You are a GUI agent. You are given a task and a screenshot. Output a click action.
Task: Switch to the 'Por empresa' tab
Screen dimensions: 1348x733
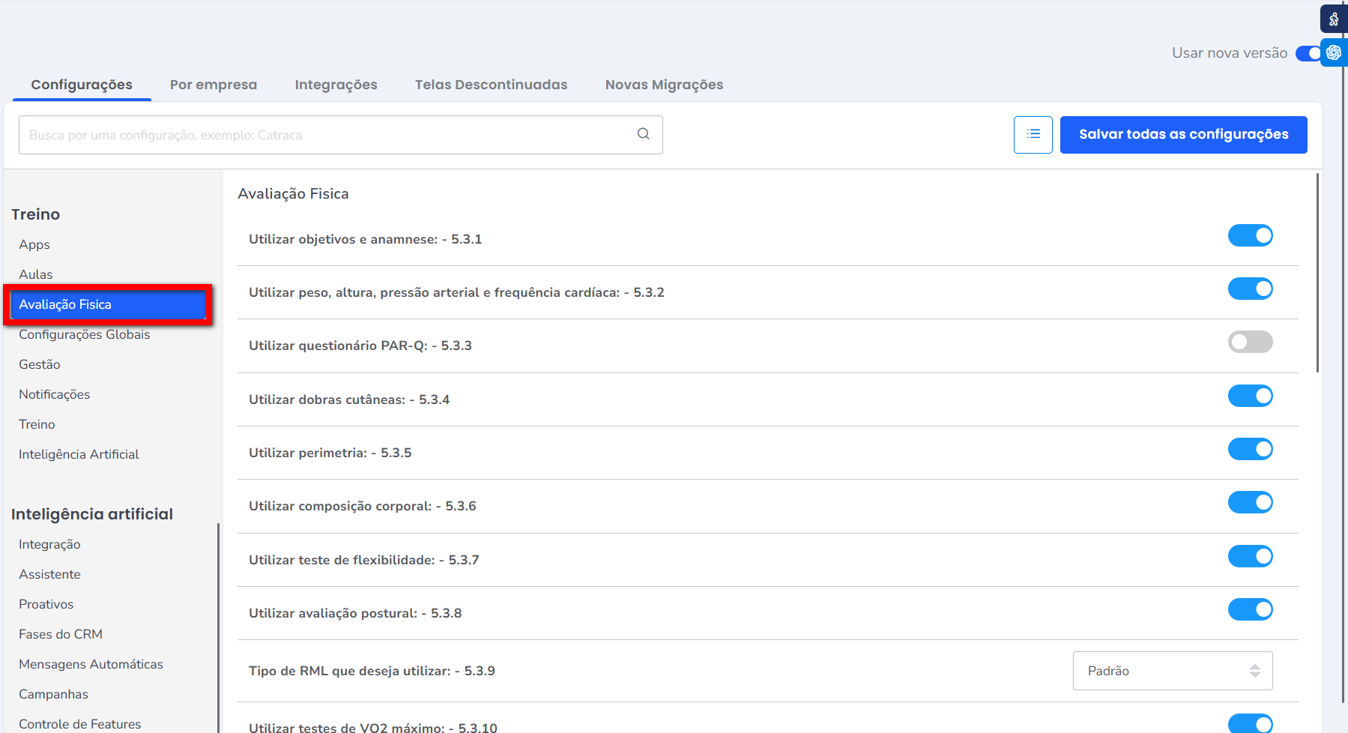tap(213, 85)
